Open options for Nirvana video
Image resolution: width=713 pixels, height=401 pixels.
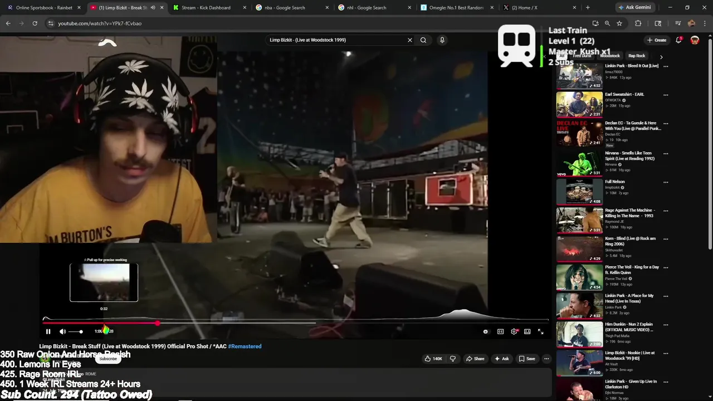tap(666, 154)
